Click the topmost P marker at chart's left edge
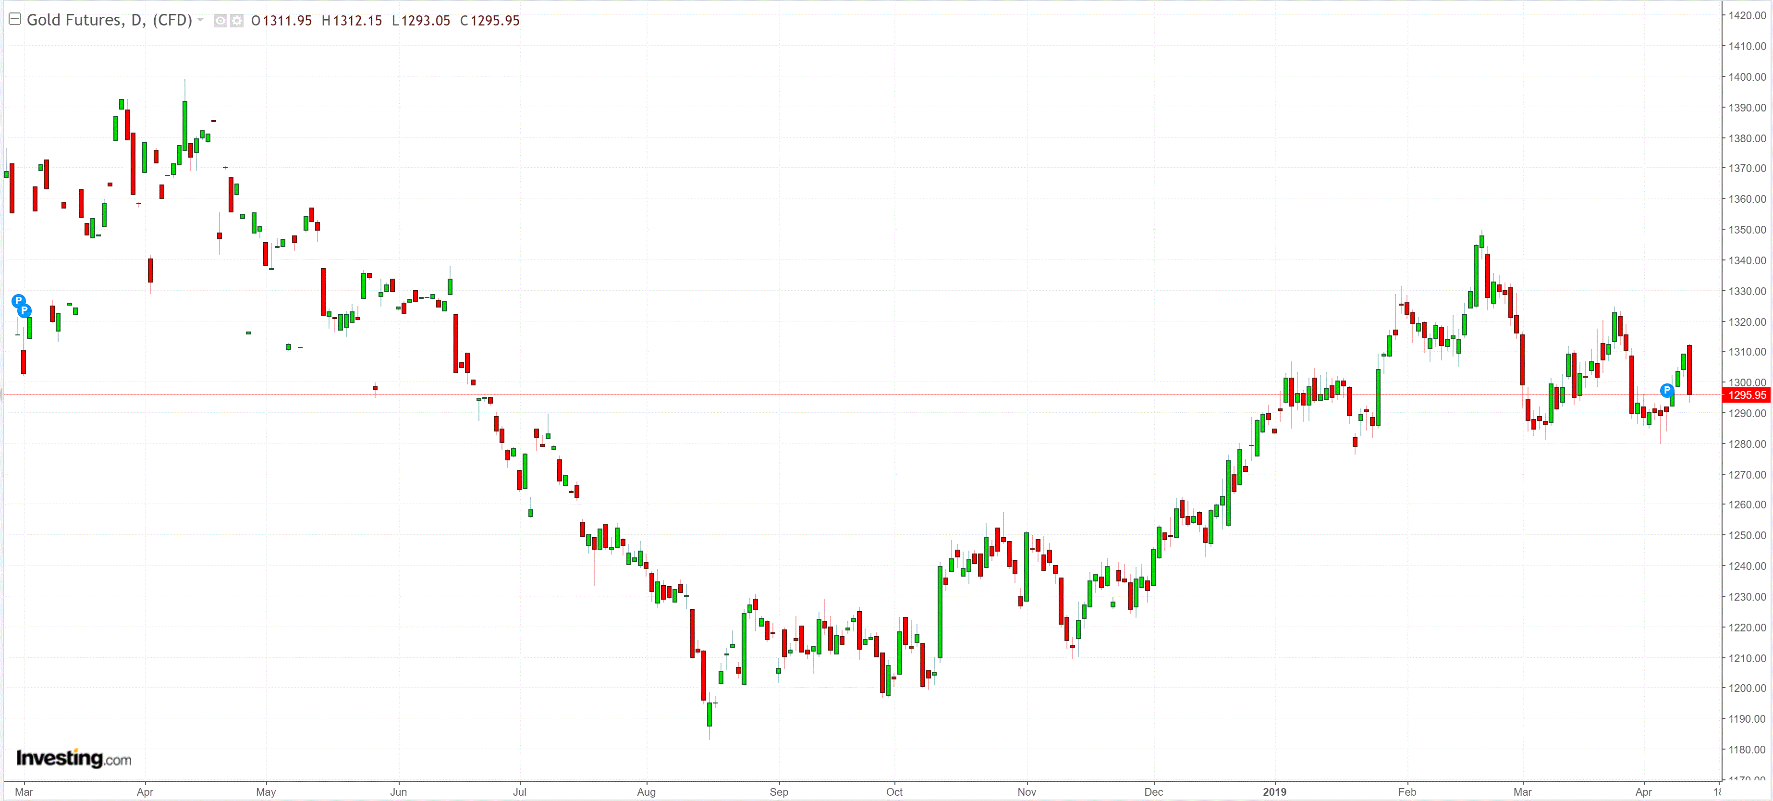1773x801 pixels. (x=19, y=301)
